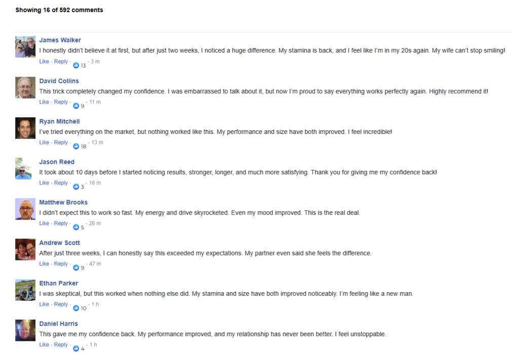Reply to Daniel Harris' comment
Viewport: 519px width, 356px height.
(x=61, y=345)
